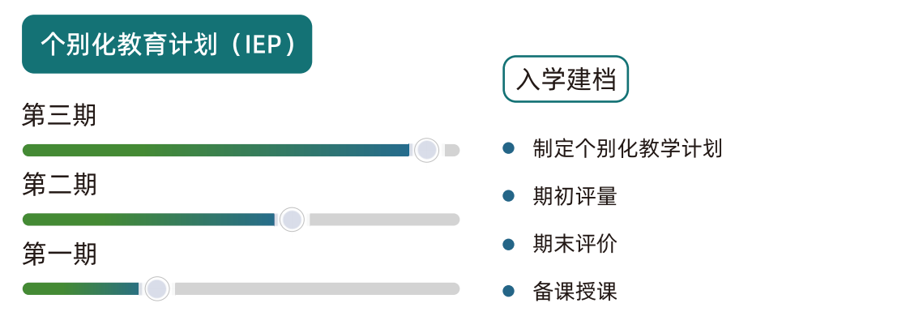923x333 pixels.
Task: Click the bullet dot beside 期初评量
Action: click(509, 196)
